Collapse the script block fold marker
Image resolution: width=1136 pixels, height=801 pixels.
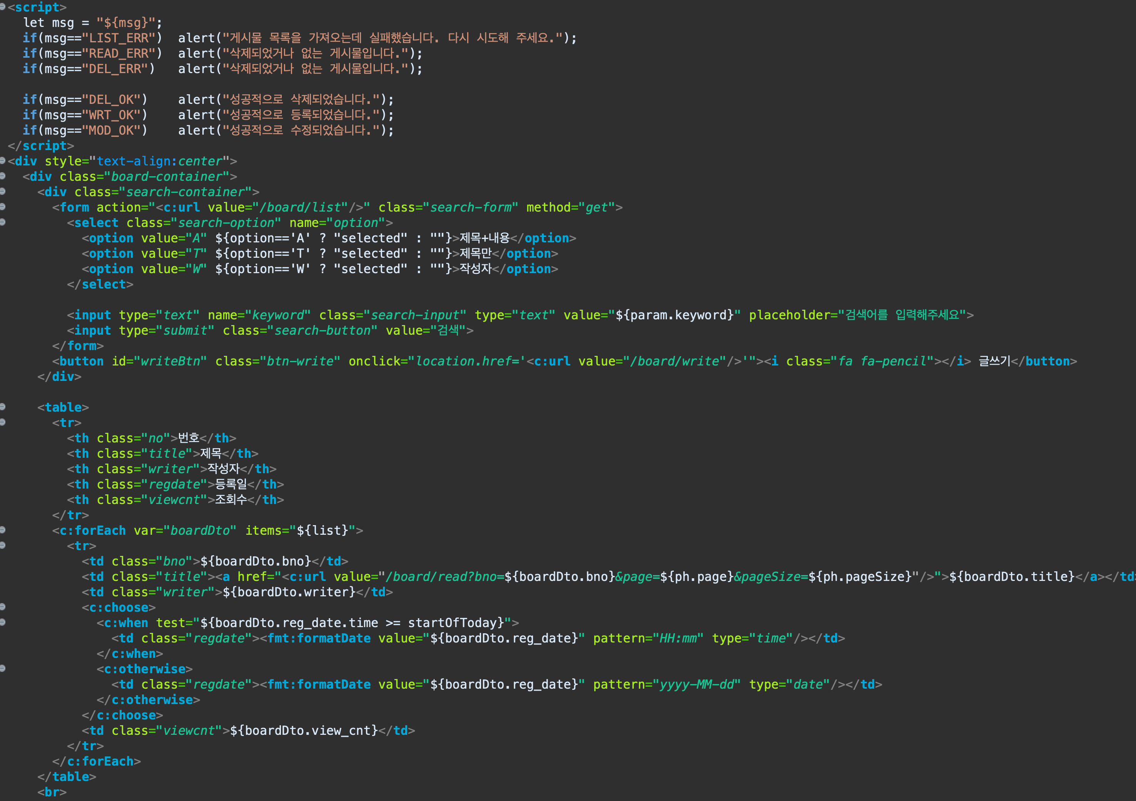(2, 7)
